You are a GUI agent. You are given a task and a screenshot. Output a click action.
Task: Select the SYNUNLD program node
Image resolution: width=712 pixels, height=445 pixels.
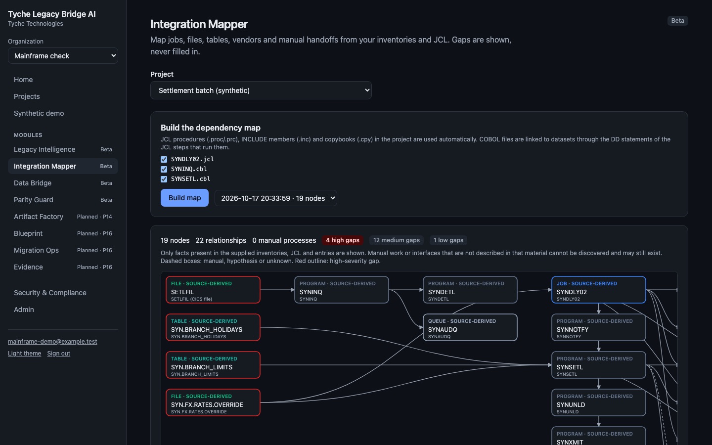point(599,402)
